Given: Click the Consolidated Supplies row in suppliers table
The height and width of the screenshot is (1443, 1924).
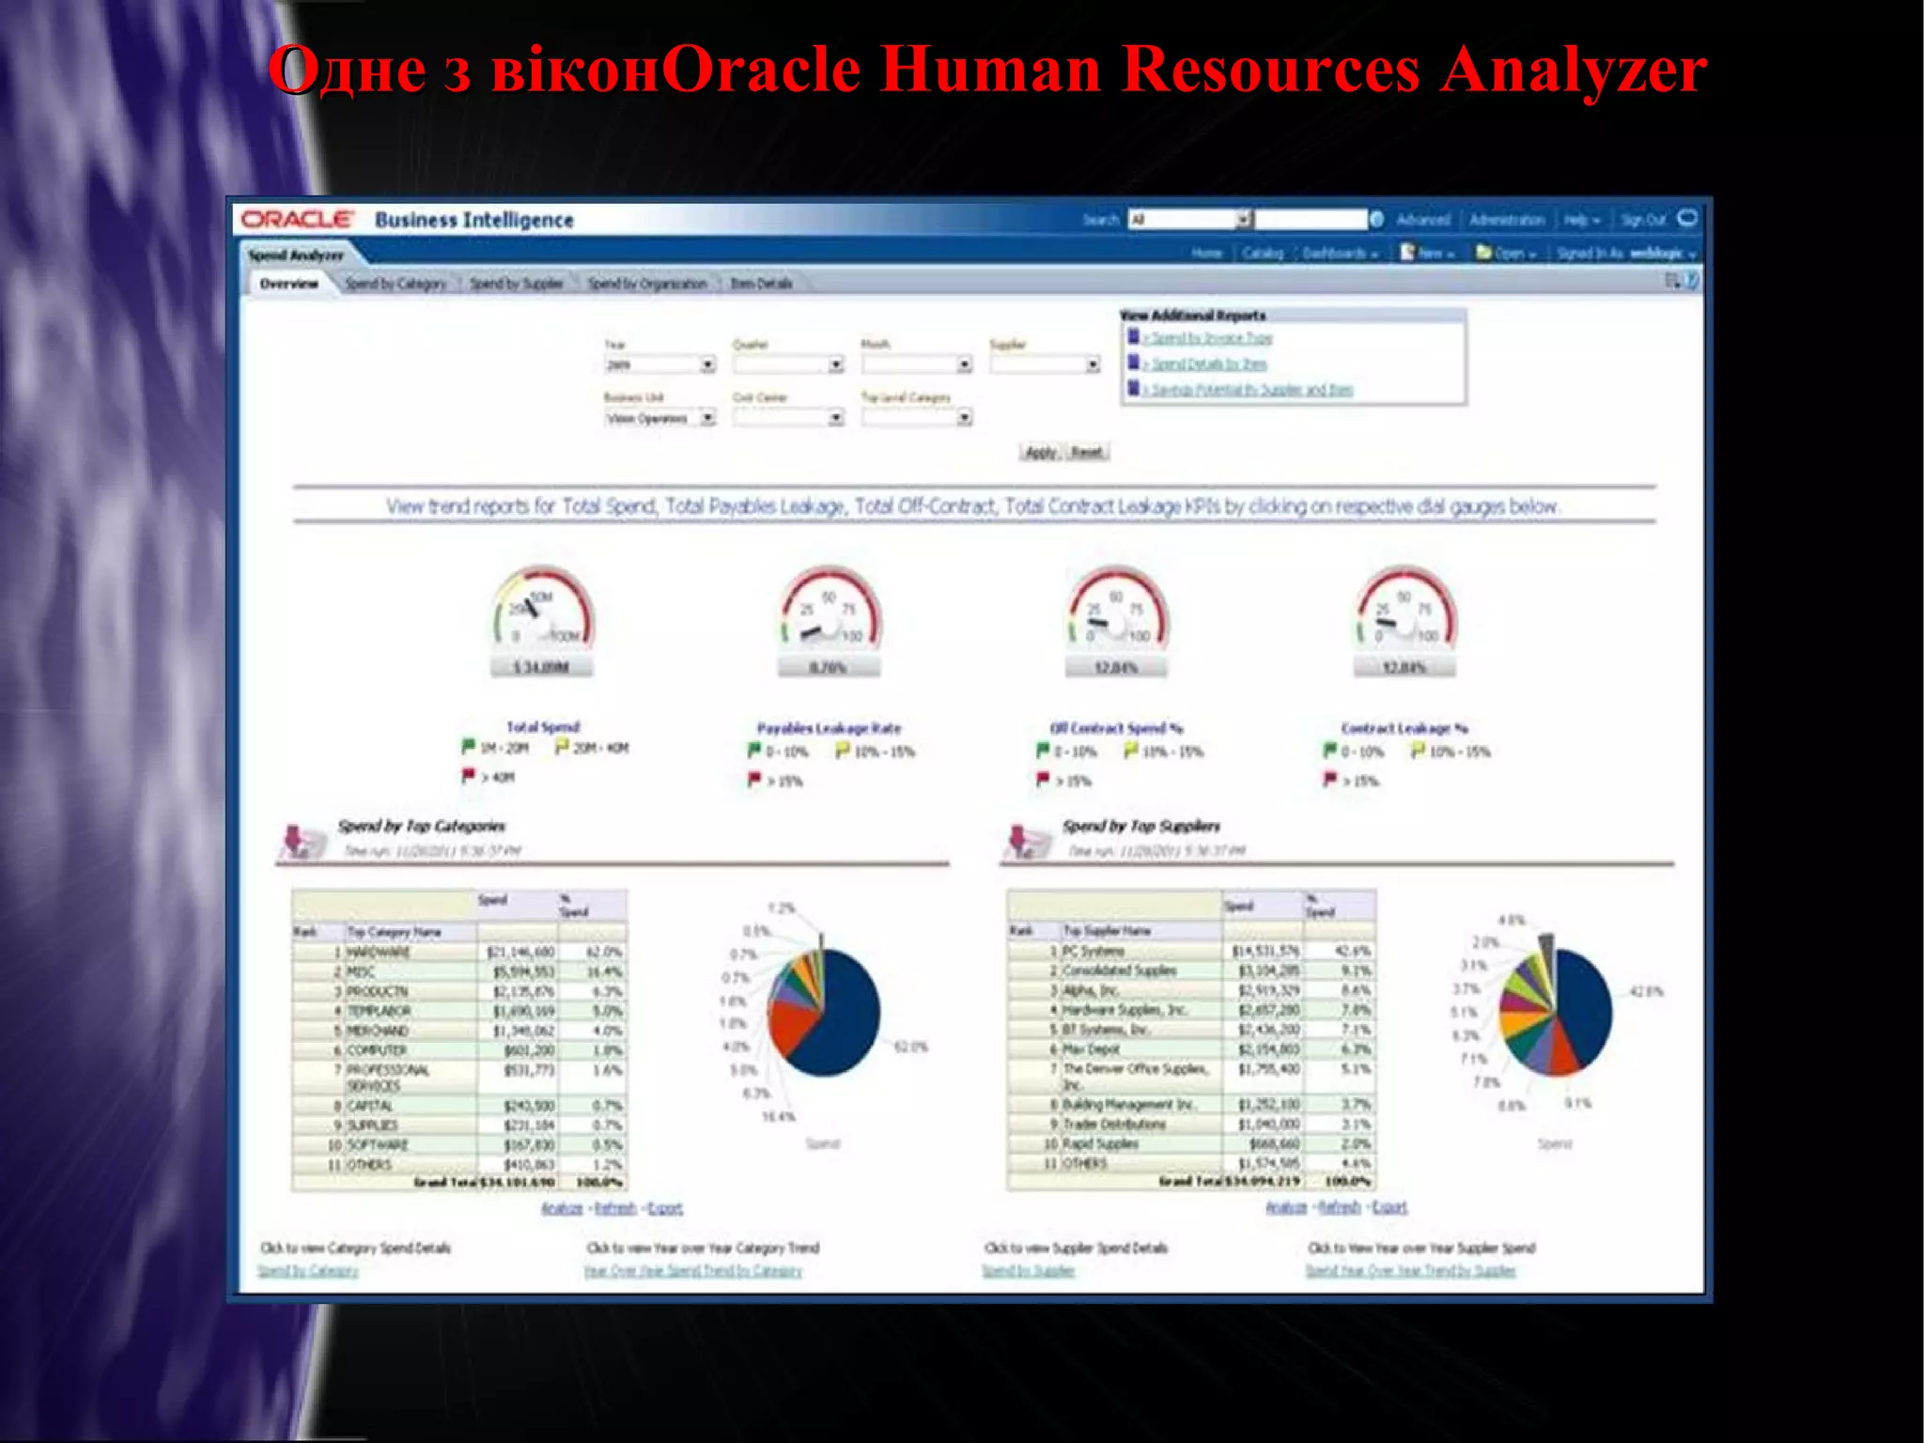Looking at the screenshot, I should tap(1191, 970).
